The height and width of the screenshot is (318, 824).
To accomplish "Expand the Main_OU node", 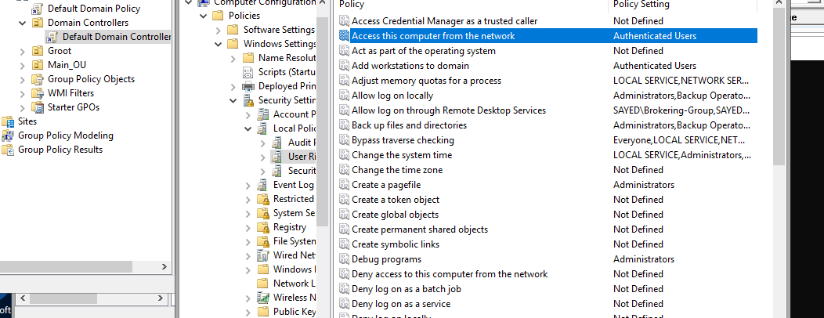I will [x=22, y=65].
